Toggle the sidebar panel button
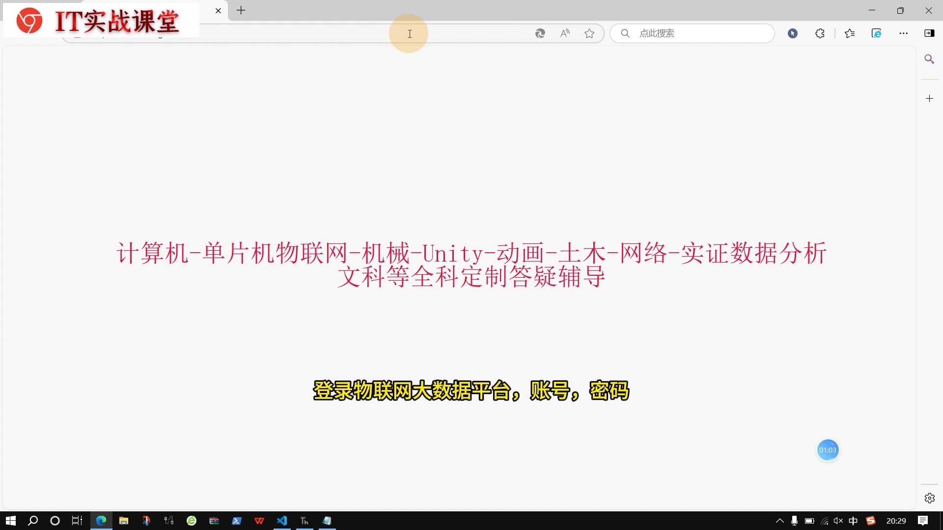This screenshot has height=530, width=943. click(929, 33)
